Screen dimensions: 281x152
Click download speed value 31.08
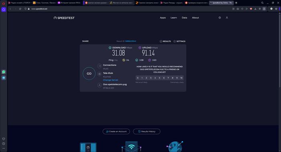tap(118, 53)
